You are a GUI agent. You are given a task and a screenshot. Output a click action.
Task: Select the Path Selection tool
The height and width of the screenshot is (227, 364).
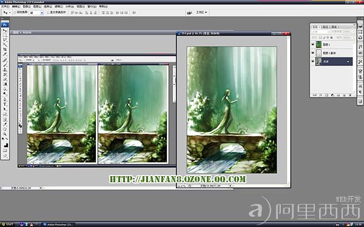tap(5, 109)
